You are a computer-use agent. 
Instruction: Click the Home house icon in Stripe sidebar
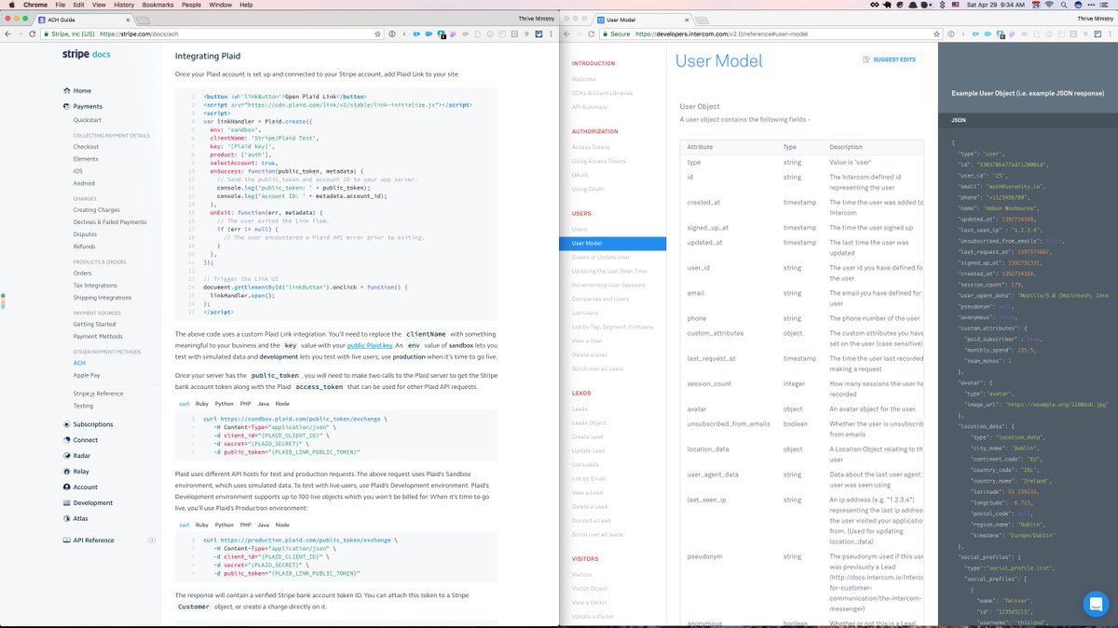[x=66, y=91]
